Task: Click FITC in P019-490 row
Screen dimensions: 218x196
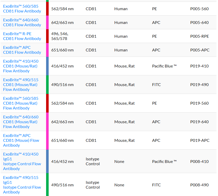Action: pyautogui.click(x=156, y=85)
